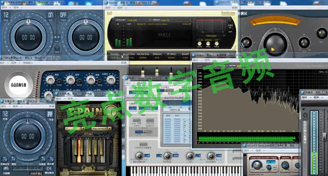Click the small right knob beside the large knob
Screen dimensions: 328x176
pos(304,42)
